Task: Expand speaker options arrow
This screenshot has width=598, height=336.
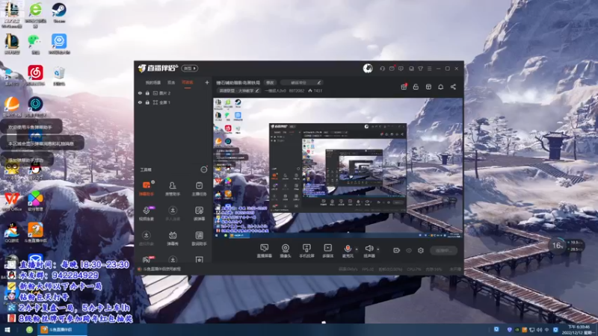Action: (378, 249)
